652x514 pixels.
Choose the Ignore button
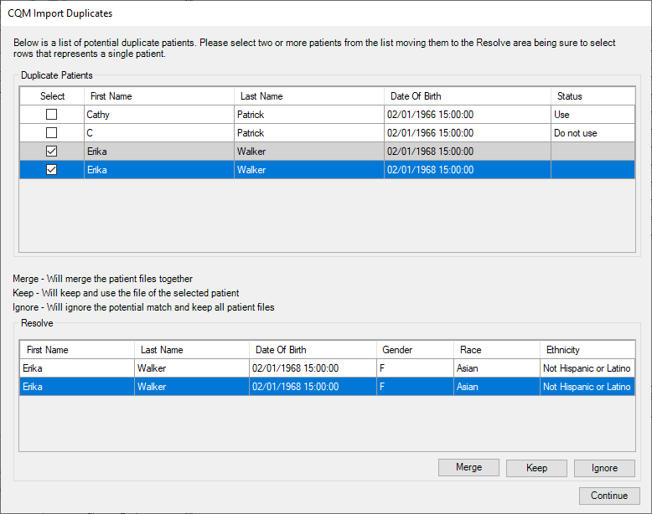click(x=604, y=468)
